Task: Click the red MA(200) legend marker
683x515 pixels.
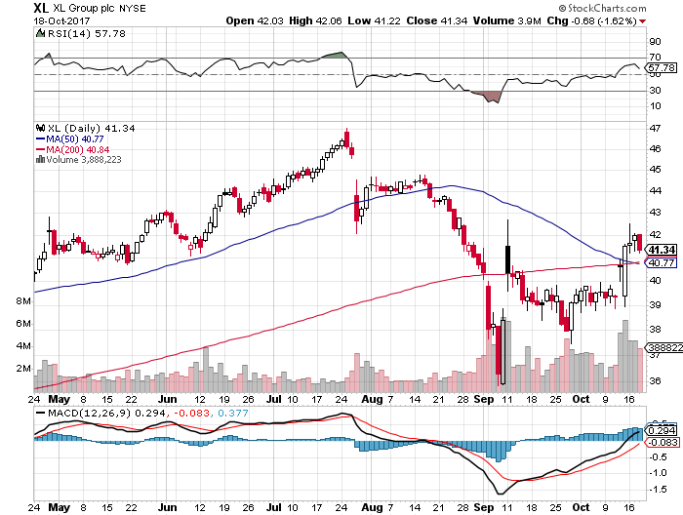Action: coord(39,149)
